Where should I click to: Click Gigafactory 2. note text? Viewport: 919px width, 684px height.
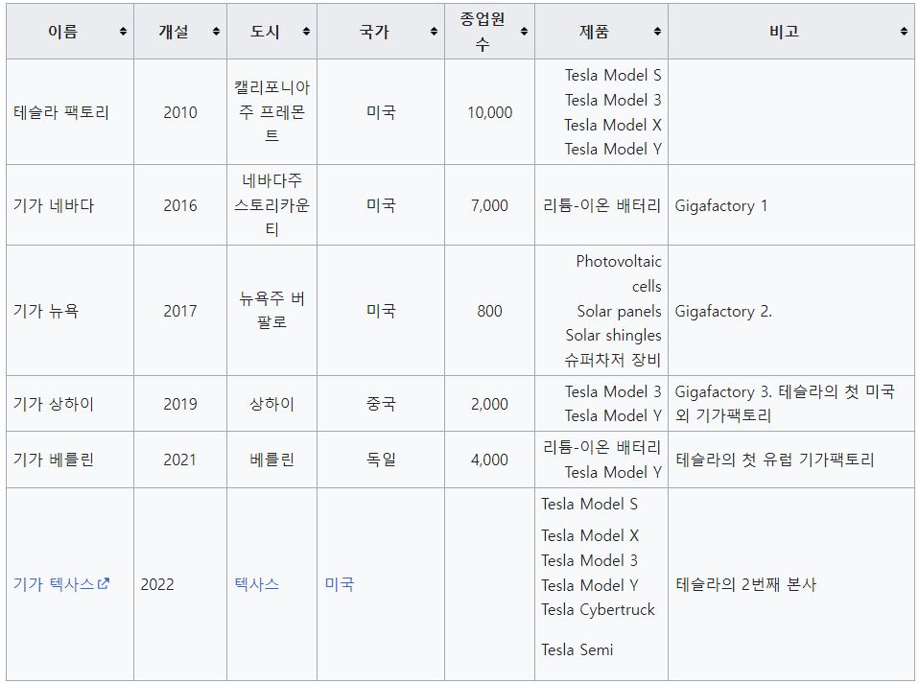pos(723,311)
